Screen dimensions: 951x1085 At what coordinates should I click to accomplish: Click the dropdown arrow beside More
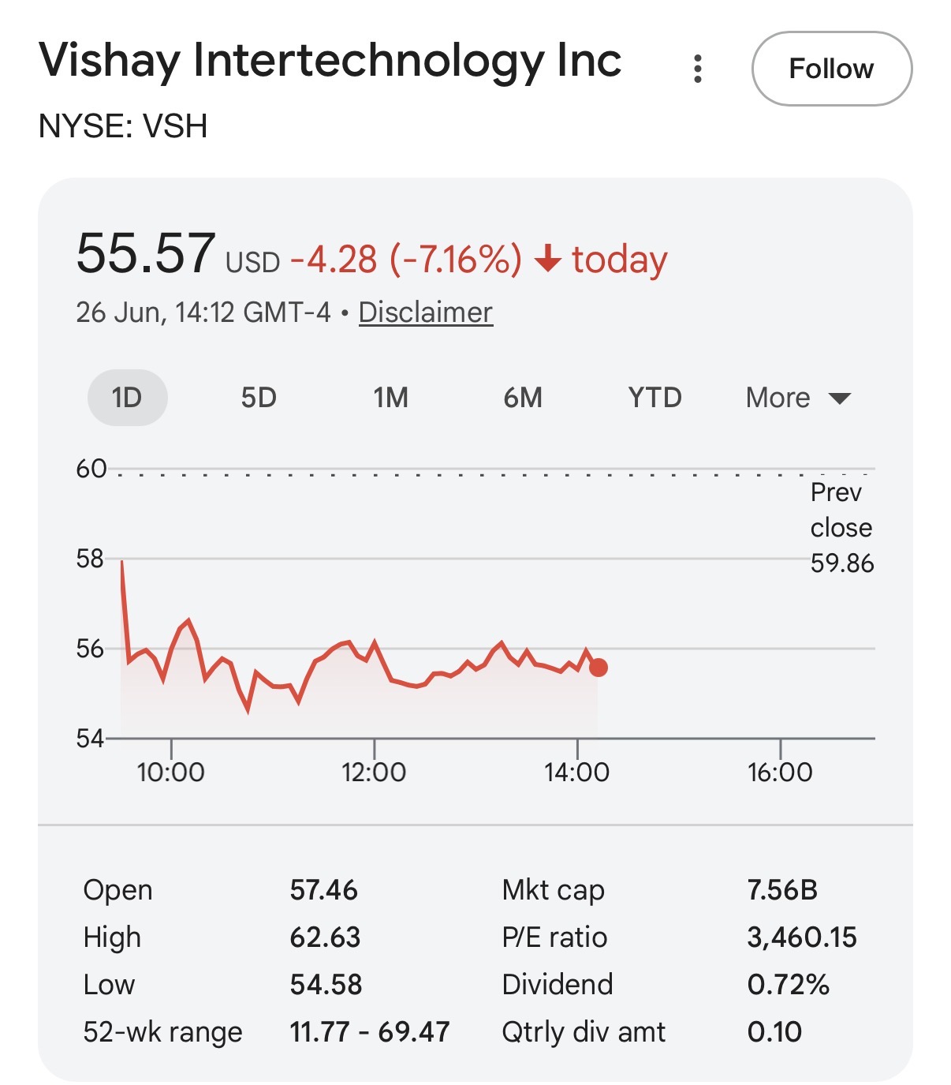click(x=841, y=398)
